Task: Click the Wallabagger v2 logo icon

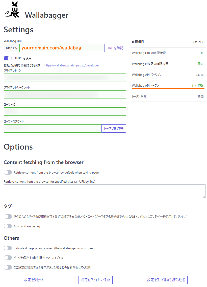Action: click(x=12, y=10)
